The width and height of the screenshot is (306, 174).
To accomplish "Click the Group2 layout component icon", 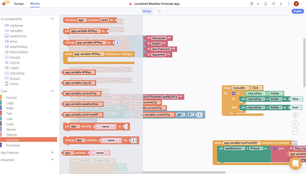I will pos(7,57).
